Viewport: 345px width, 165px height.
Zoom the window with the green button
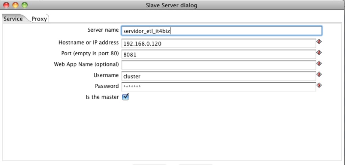(24, 5)
